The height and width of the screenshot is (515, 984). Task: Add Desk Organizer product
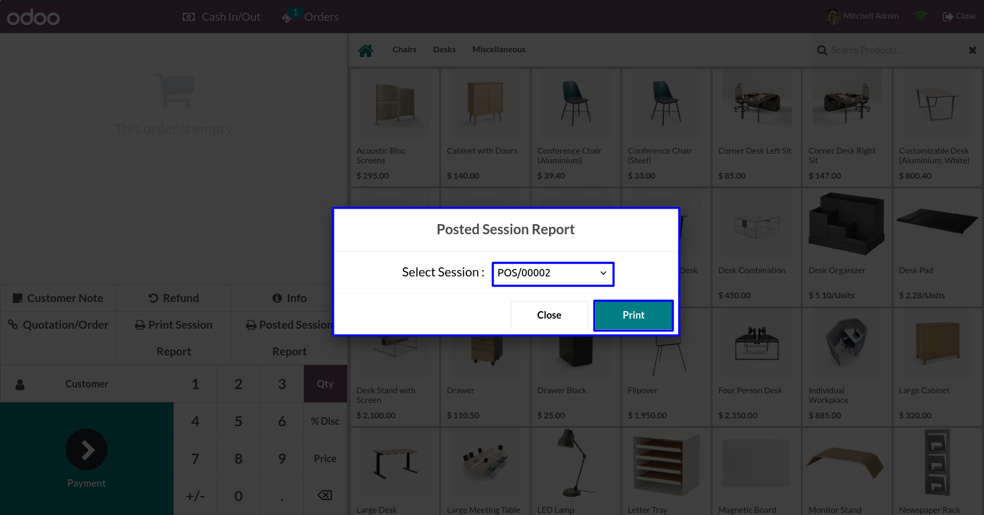[x=847, y=247]
